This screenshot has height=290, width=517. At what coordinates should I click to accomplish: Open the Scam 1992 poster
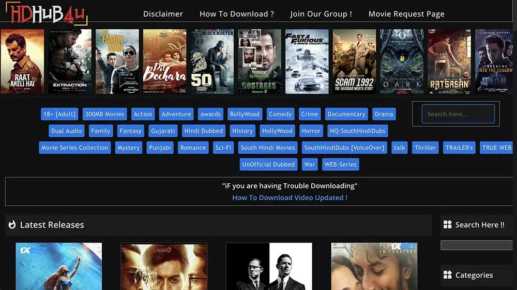coord(354,61)
